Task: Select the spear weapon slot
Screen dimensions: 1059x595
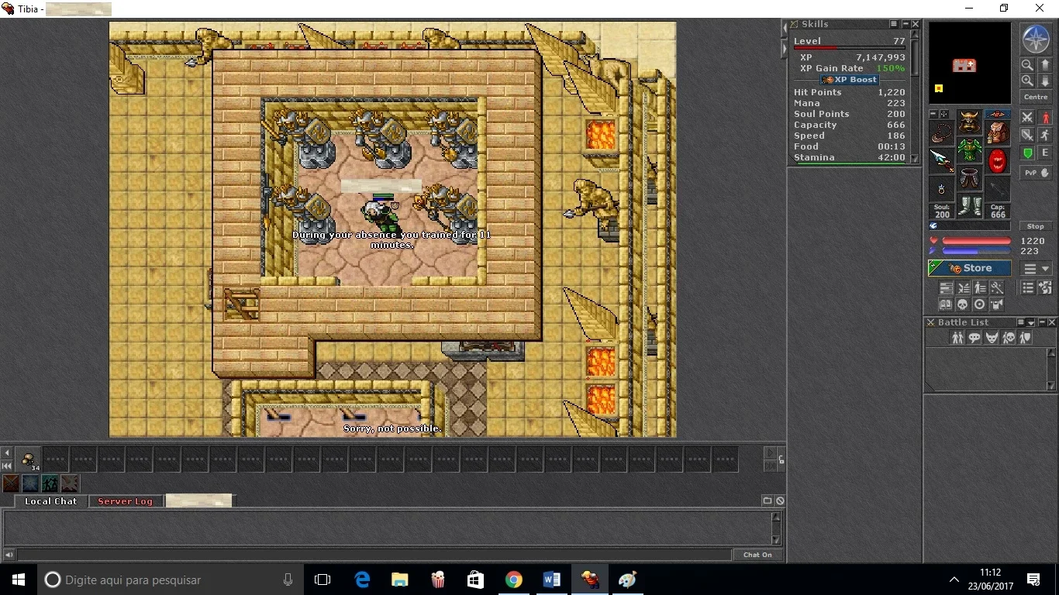Action: tap(941, 160)
